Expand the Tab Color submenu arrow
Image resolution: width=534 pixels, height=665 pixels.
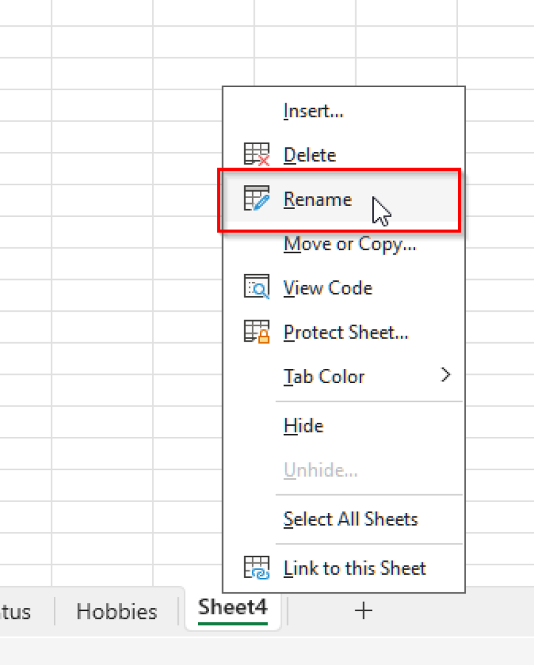coord(446,375)
